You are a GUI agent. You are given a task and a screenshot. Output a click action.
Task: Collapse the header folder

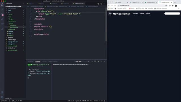coord(11,23)
